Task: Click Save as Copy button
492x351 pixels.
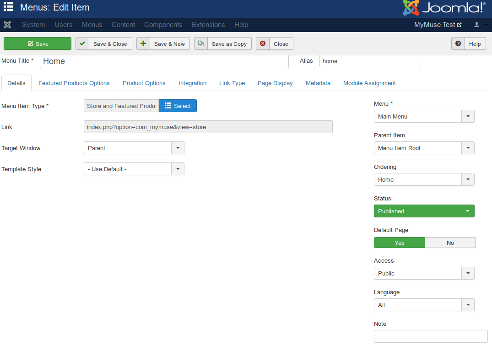Action: [223, 44]
